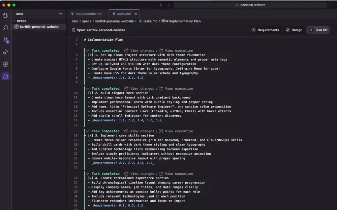Go forward with the navigation arrow
Screen dimensions: 337x210
pyautogui.click(x=168, y=5)
